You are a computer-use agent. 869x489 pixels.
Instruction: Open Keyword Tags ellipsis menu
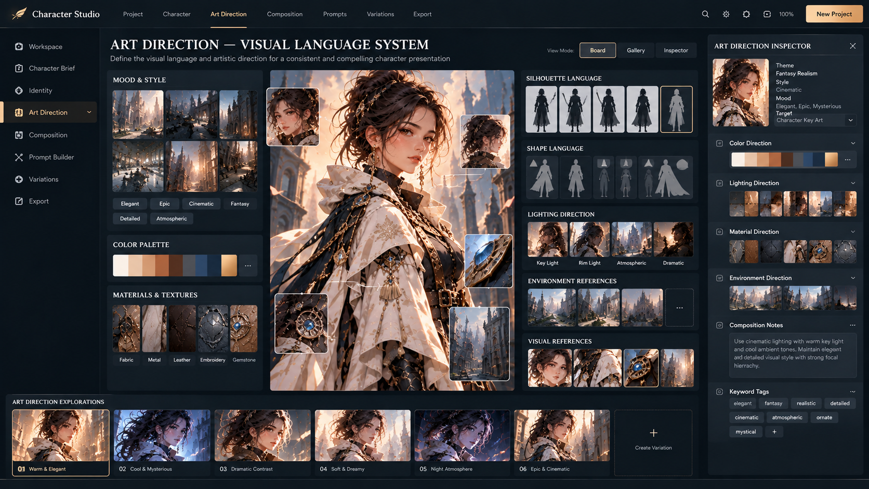(852, 392)
